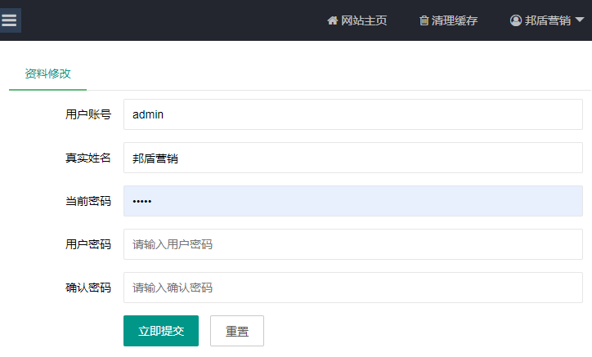Open the 网站主页 link
This screenshot has height=357, width=592.
(364, 20)
